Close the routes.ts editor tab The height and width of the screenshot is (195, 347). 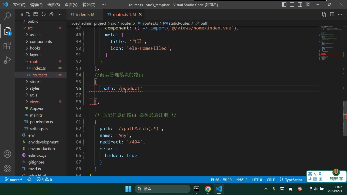[x=140, y=14]
